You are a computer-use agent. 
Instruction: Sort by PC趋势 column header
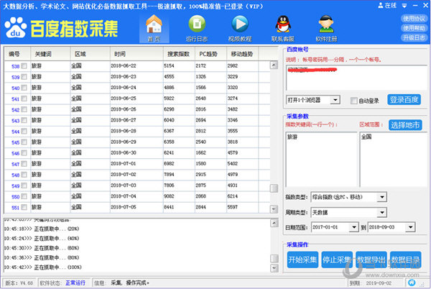[210, 54]
